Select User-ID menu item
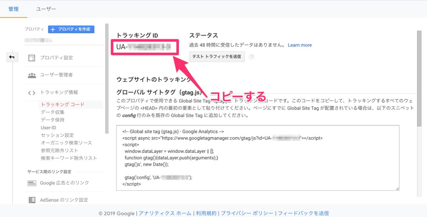 point(48,128)
